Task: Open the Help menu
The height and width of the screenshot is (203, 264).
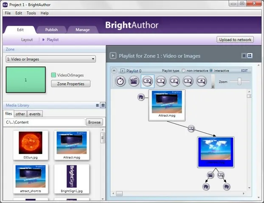Action: pos(45,13)
